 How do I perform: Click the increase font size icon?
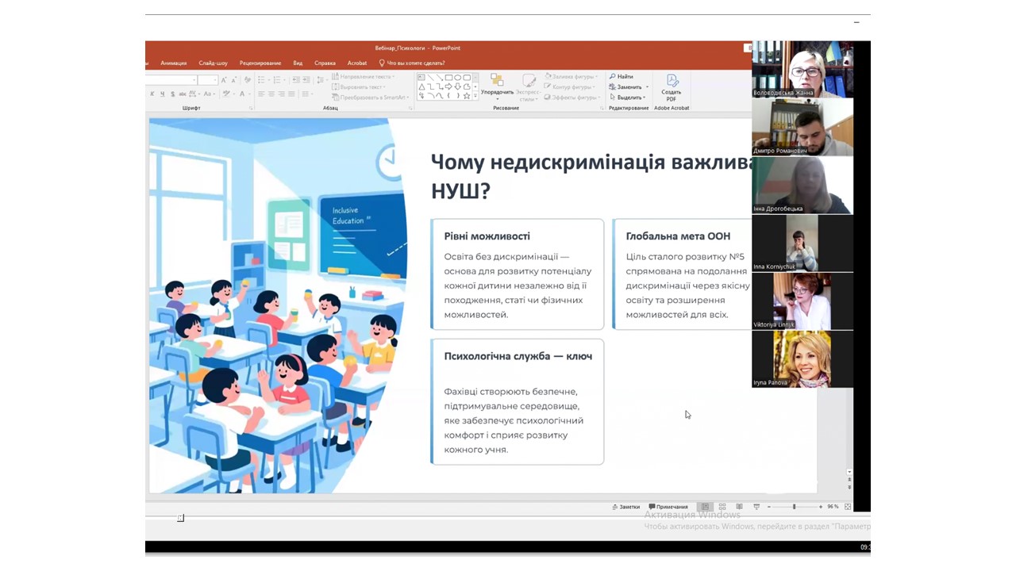pyautogui.click(x=225, y=80)
